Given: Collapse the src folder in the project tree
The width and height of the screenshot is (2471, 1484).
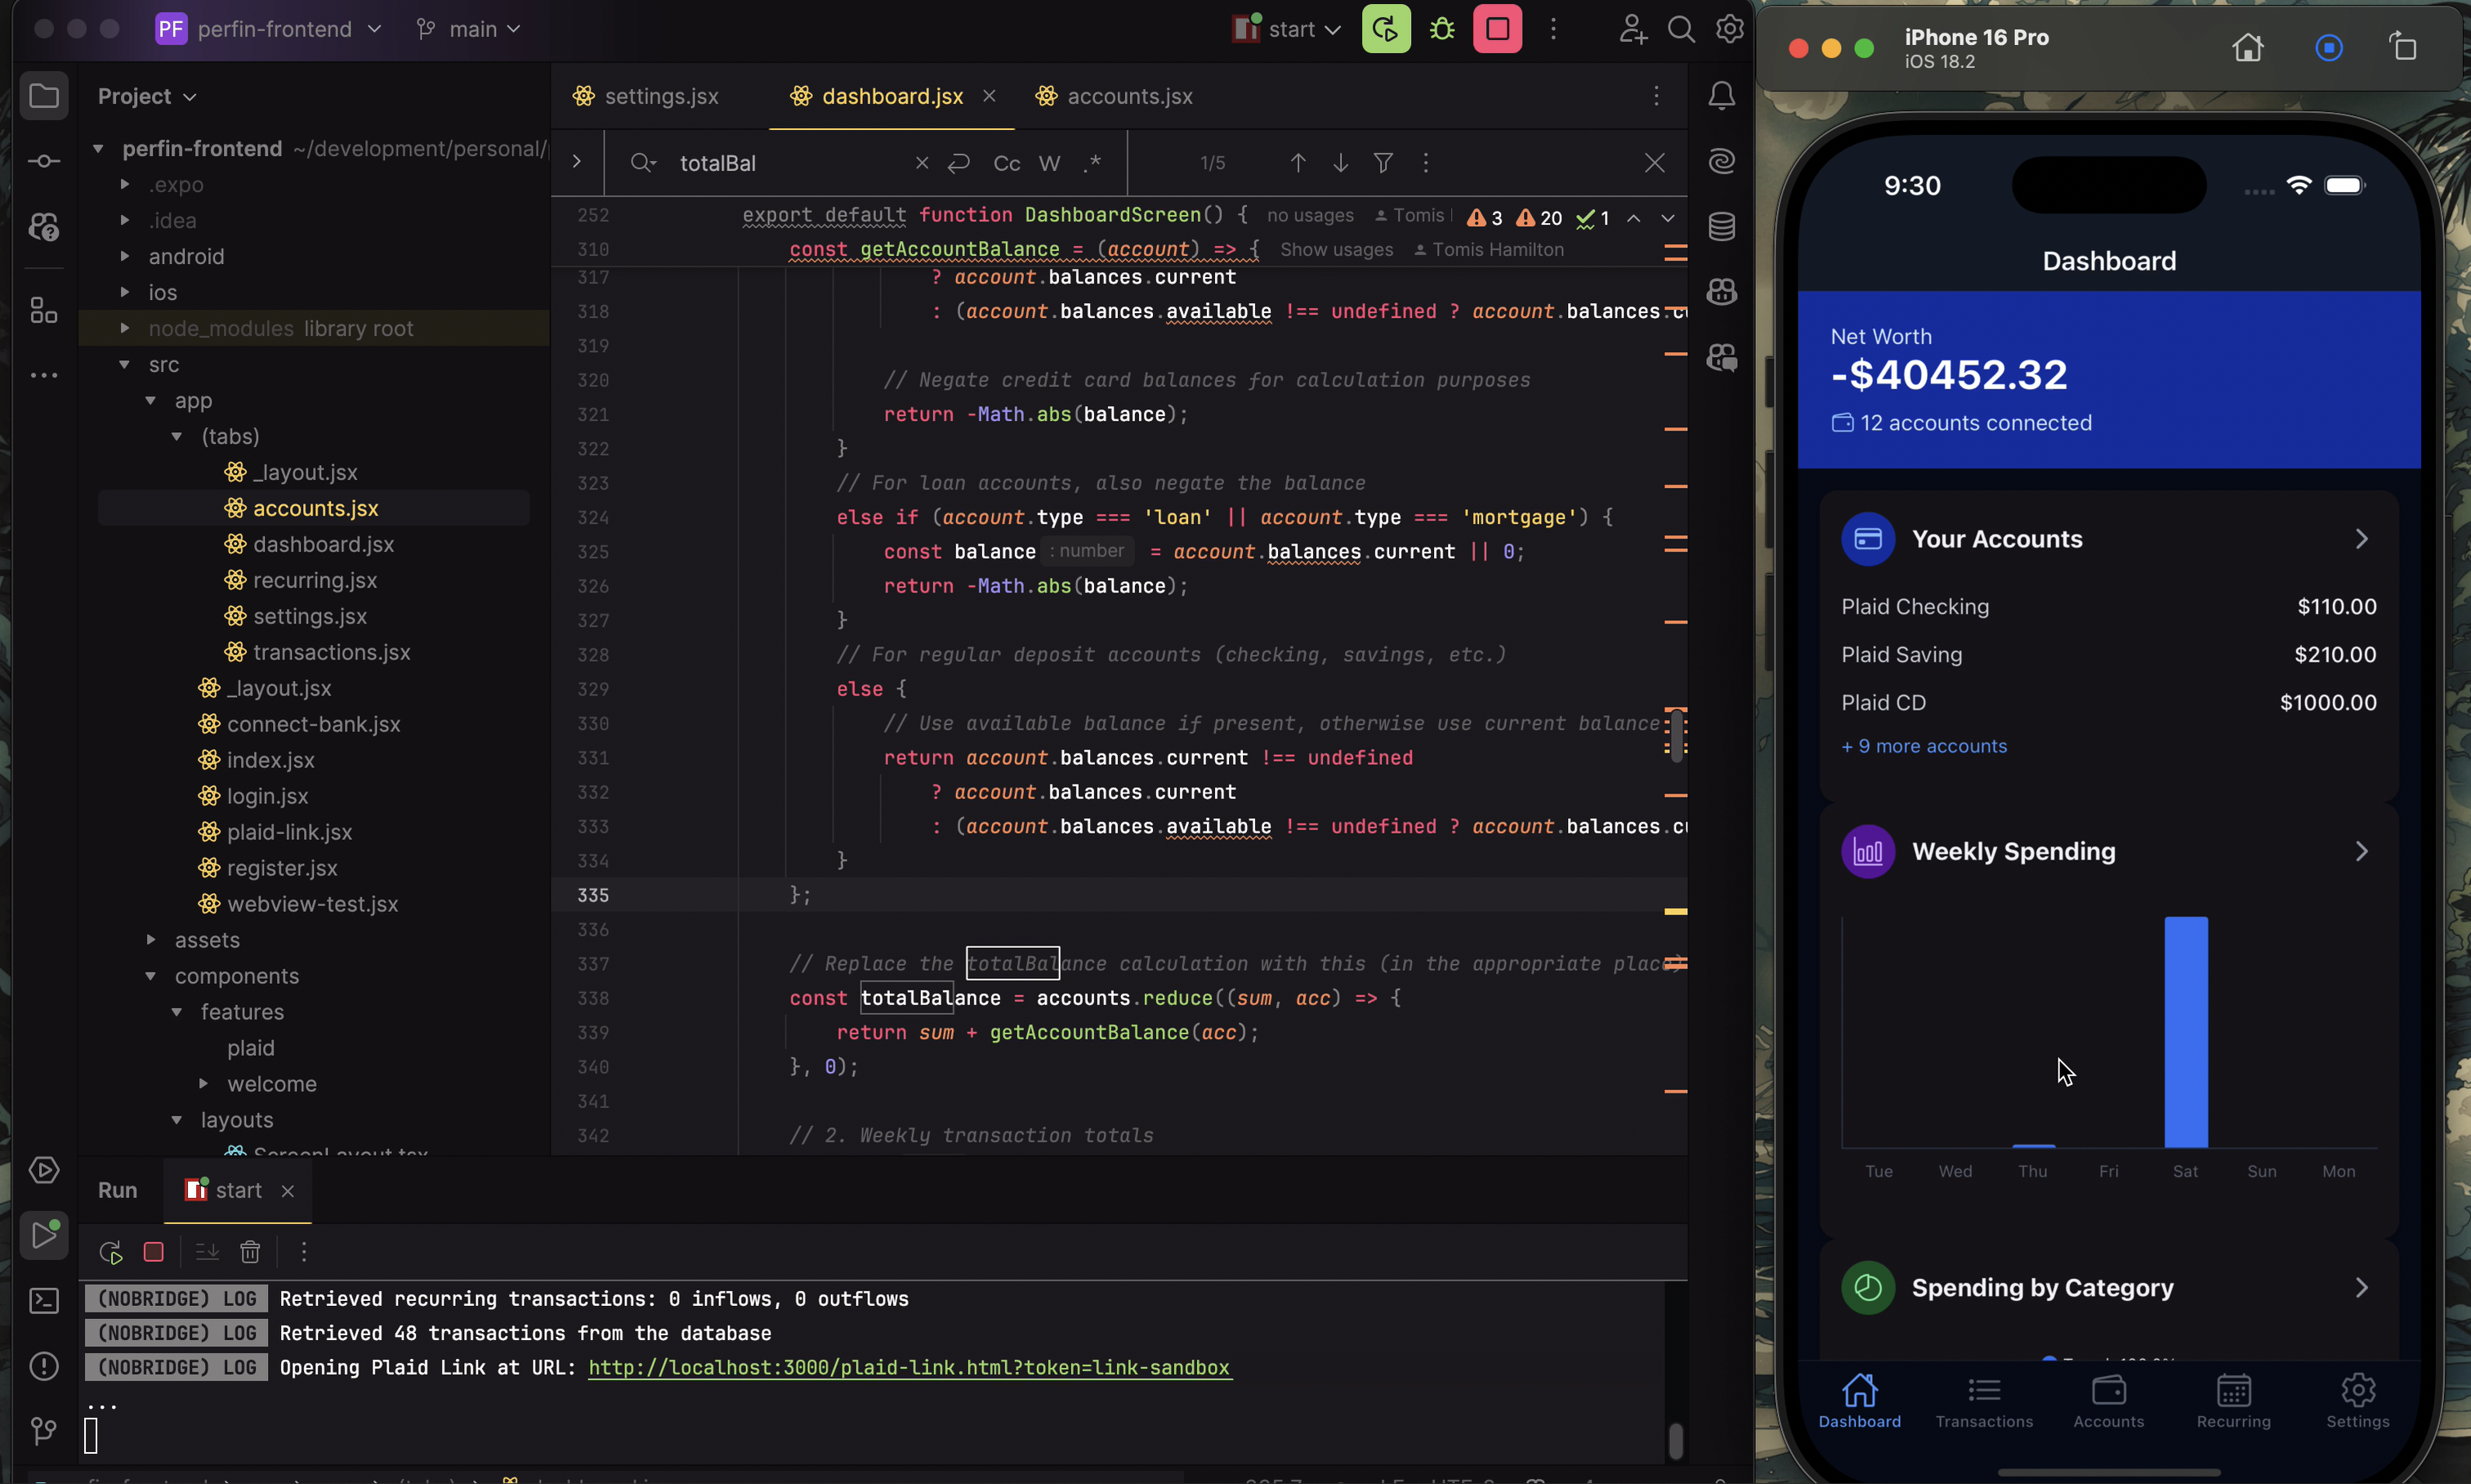Looking at the screenshot, I should pyautogui.click(x=123, y=364).
